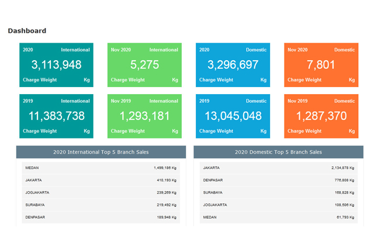Screen dimensions: 374x249
Task: Select the MEDAN row in the International list
Action: 101,168
